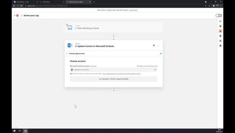This screenshot has width=235, height=133.
Task: Open the zap info sidebar icon
Action: tap(220, 46)
